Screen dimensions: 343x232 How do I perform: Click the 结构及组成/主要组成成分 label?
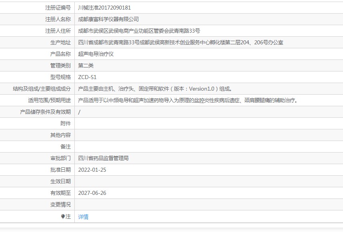pyautogui.click(x=42, y=89)
